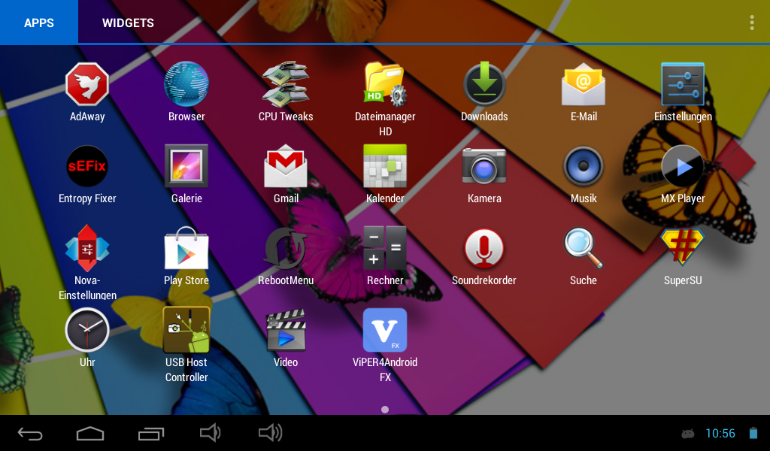Open Nova-Einstellungen launcher settings

point(87,248)
